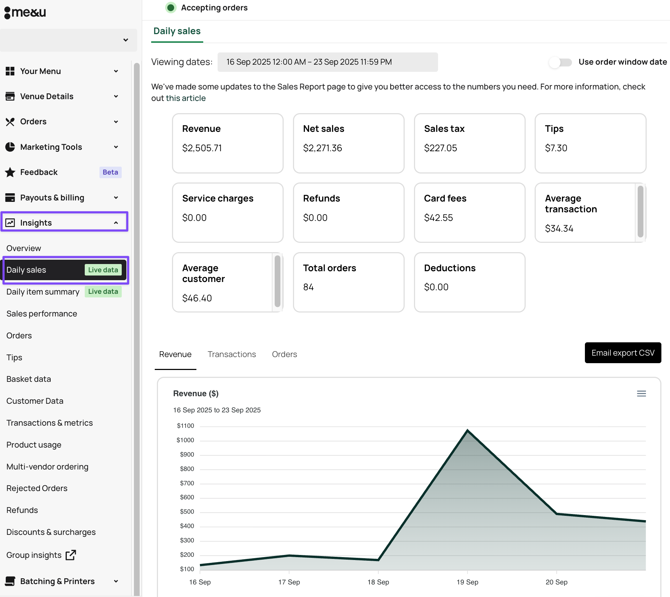Click the Payouts & billing card icon
The width and height of the screenshot is (670, 597).
[10, 198]
